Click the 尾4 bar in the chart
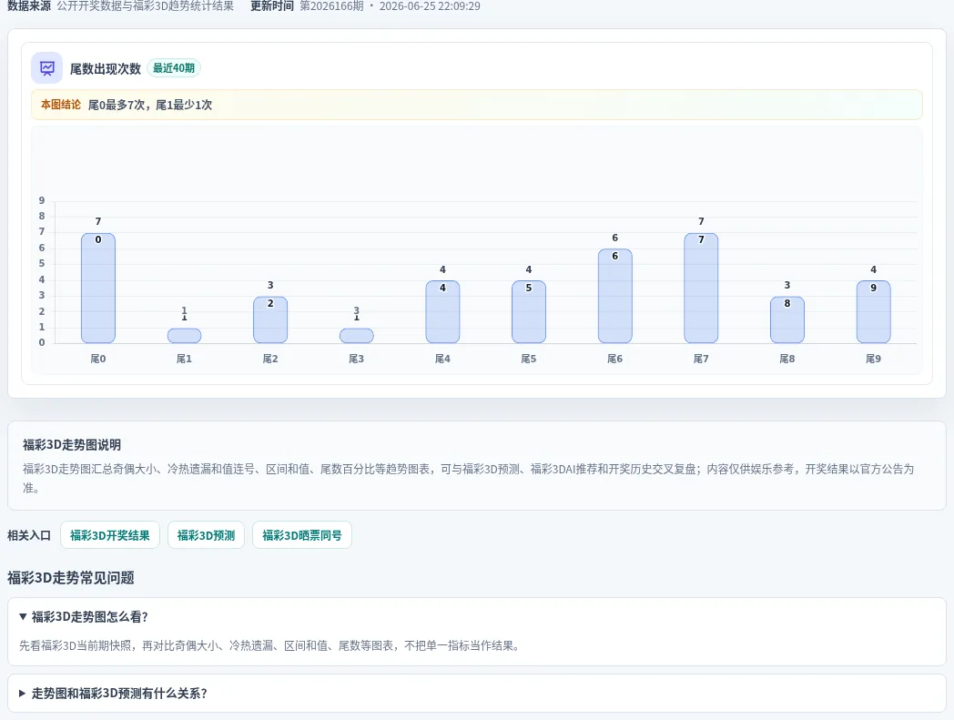This screenshot has height=720, width=954. point(442,311)
